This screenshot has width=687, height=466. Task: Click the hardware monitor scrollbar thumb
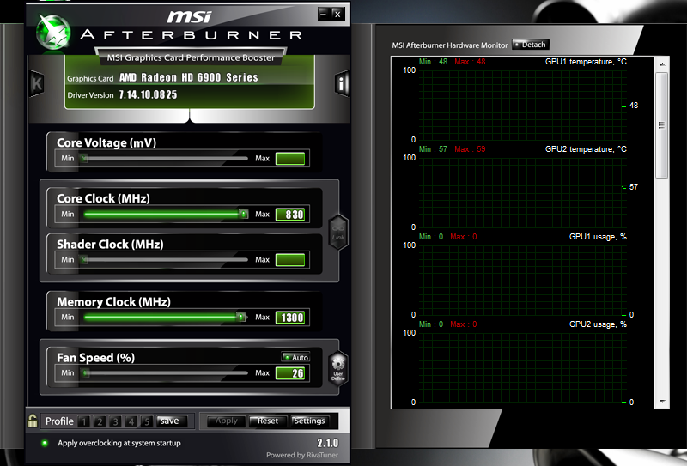(x=662, y=125)
